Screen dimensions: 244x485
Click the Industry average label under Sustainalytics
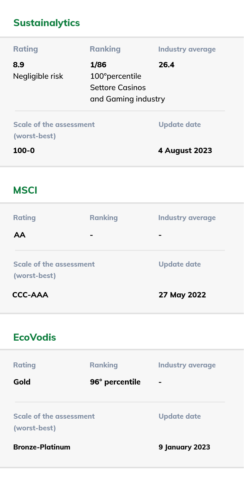pos(187,49)
